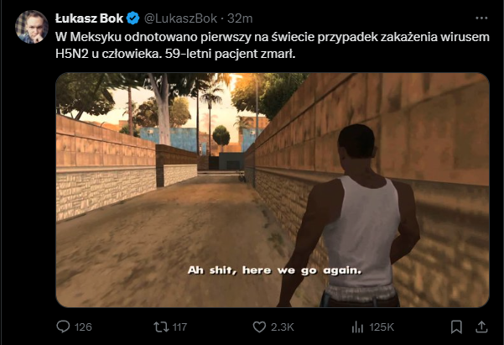View the 117 reposts count
The image size is (504, 345).
(x=179, y=327)
